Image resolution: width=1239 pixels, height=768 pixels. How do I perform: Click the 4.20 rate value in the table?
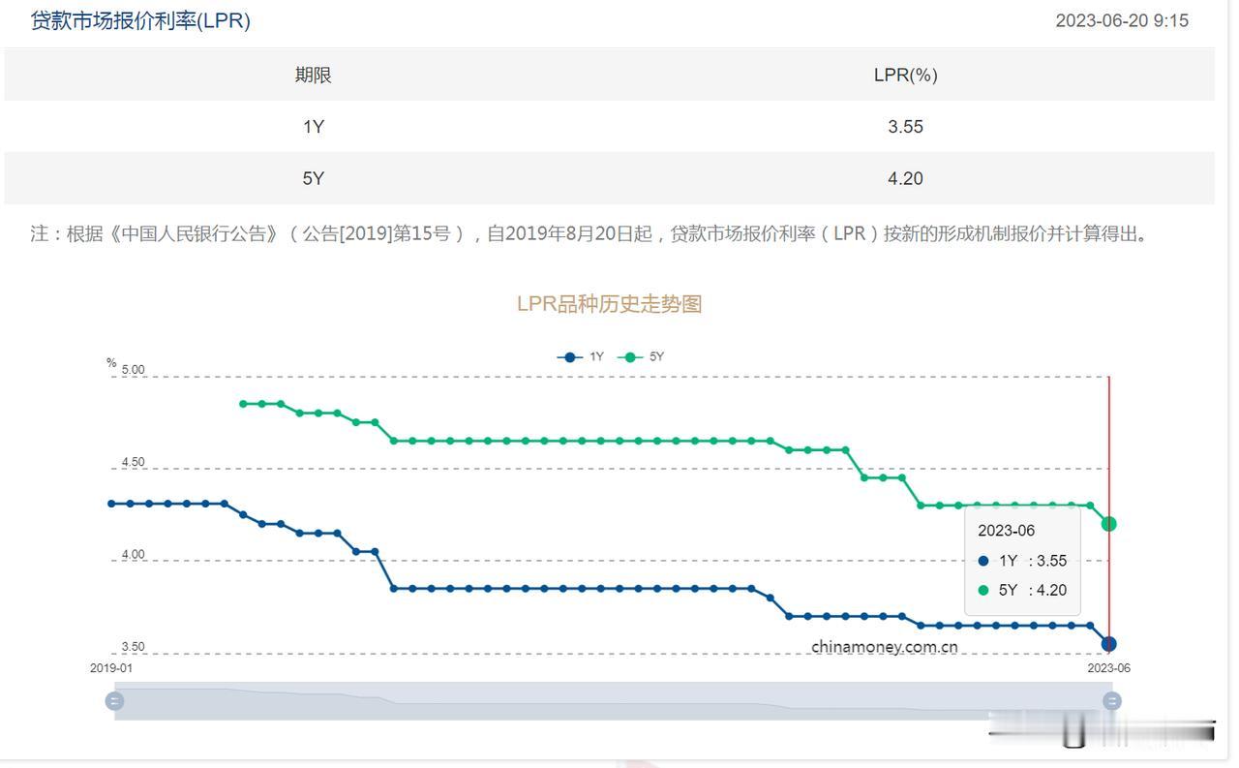(x=905, y=178)
